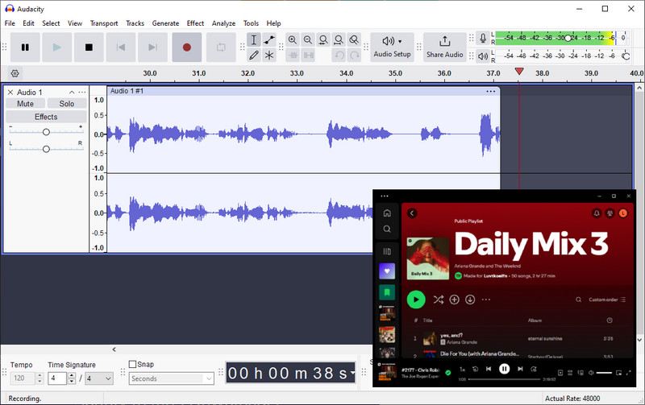Open Your Library icon in Spotify

[x=387, y=251]
